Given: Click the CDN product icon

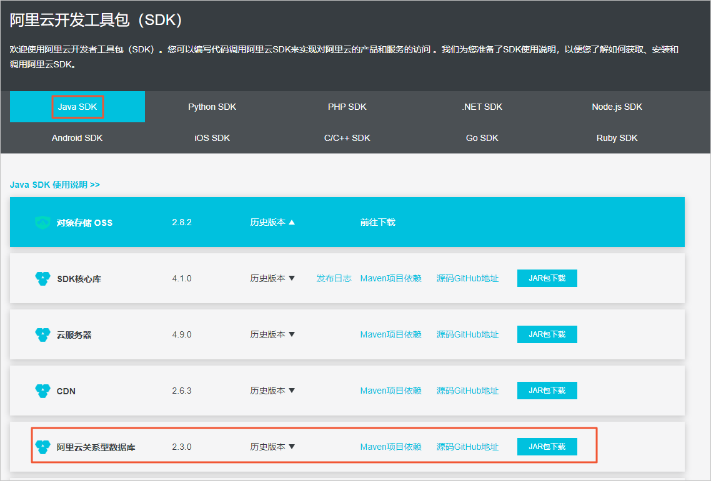Looking at the screenshot, I should point(42,391).
